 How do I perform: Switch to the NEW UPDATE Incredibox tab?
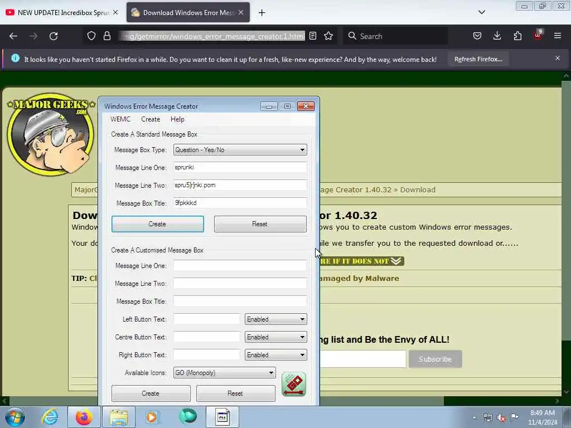62,12
